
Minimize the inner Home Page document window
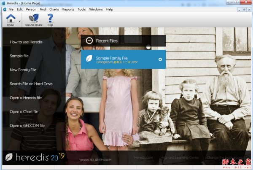(x=239, y=10)
